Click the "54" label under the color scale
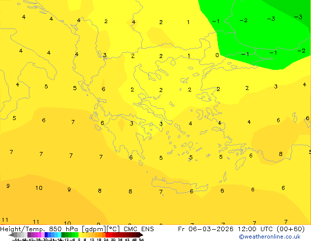The width and height of the screenshot is (311, 241). (141, 240)
